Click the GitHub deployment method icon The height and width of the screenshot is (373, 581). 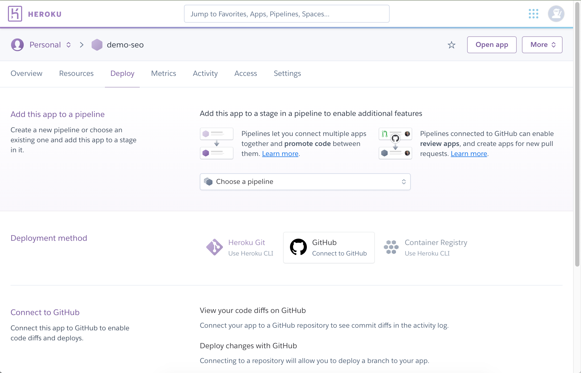coord(298,247)
